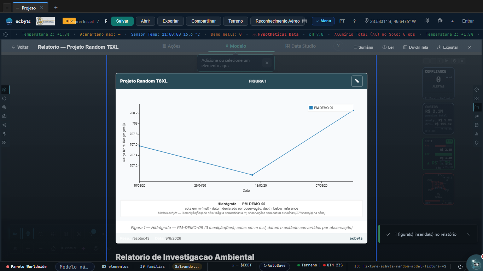Go back with the Voltar button

pyautogui.click(x=20, y=47)
